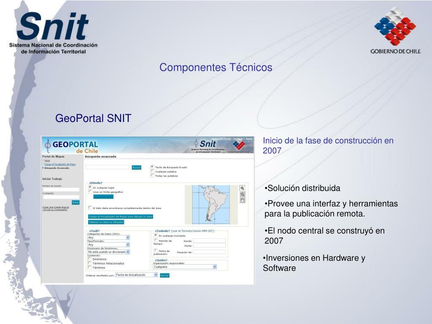Viewport: 432px width, 324px height.
Task: Open the 'Tipo/Formato' dropdown
Action: click(x=108, y=245)
